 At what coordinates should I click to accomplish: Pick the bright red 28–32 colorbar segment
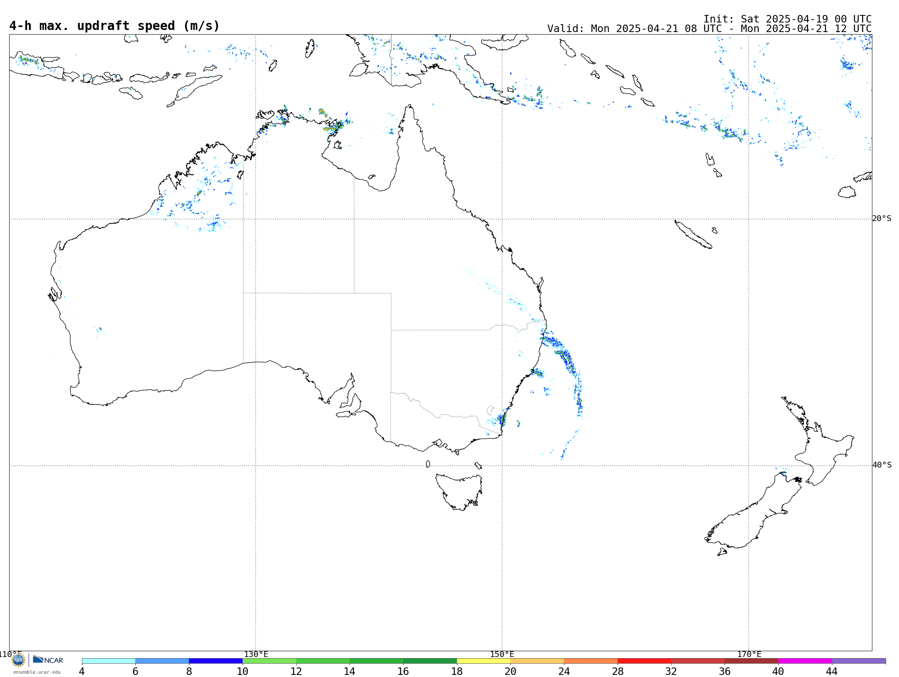(645, 661)
